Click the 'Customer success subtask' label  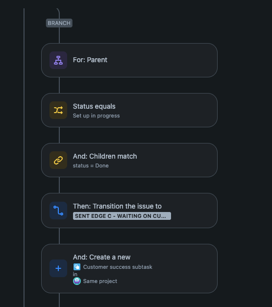click(118, 267)
